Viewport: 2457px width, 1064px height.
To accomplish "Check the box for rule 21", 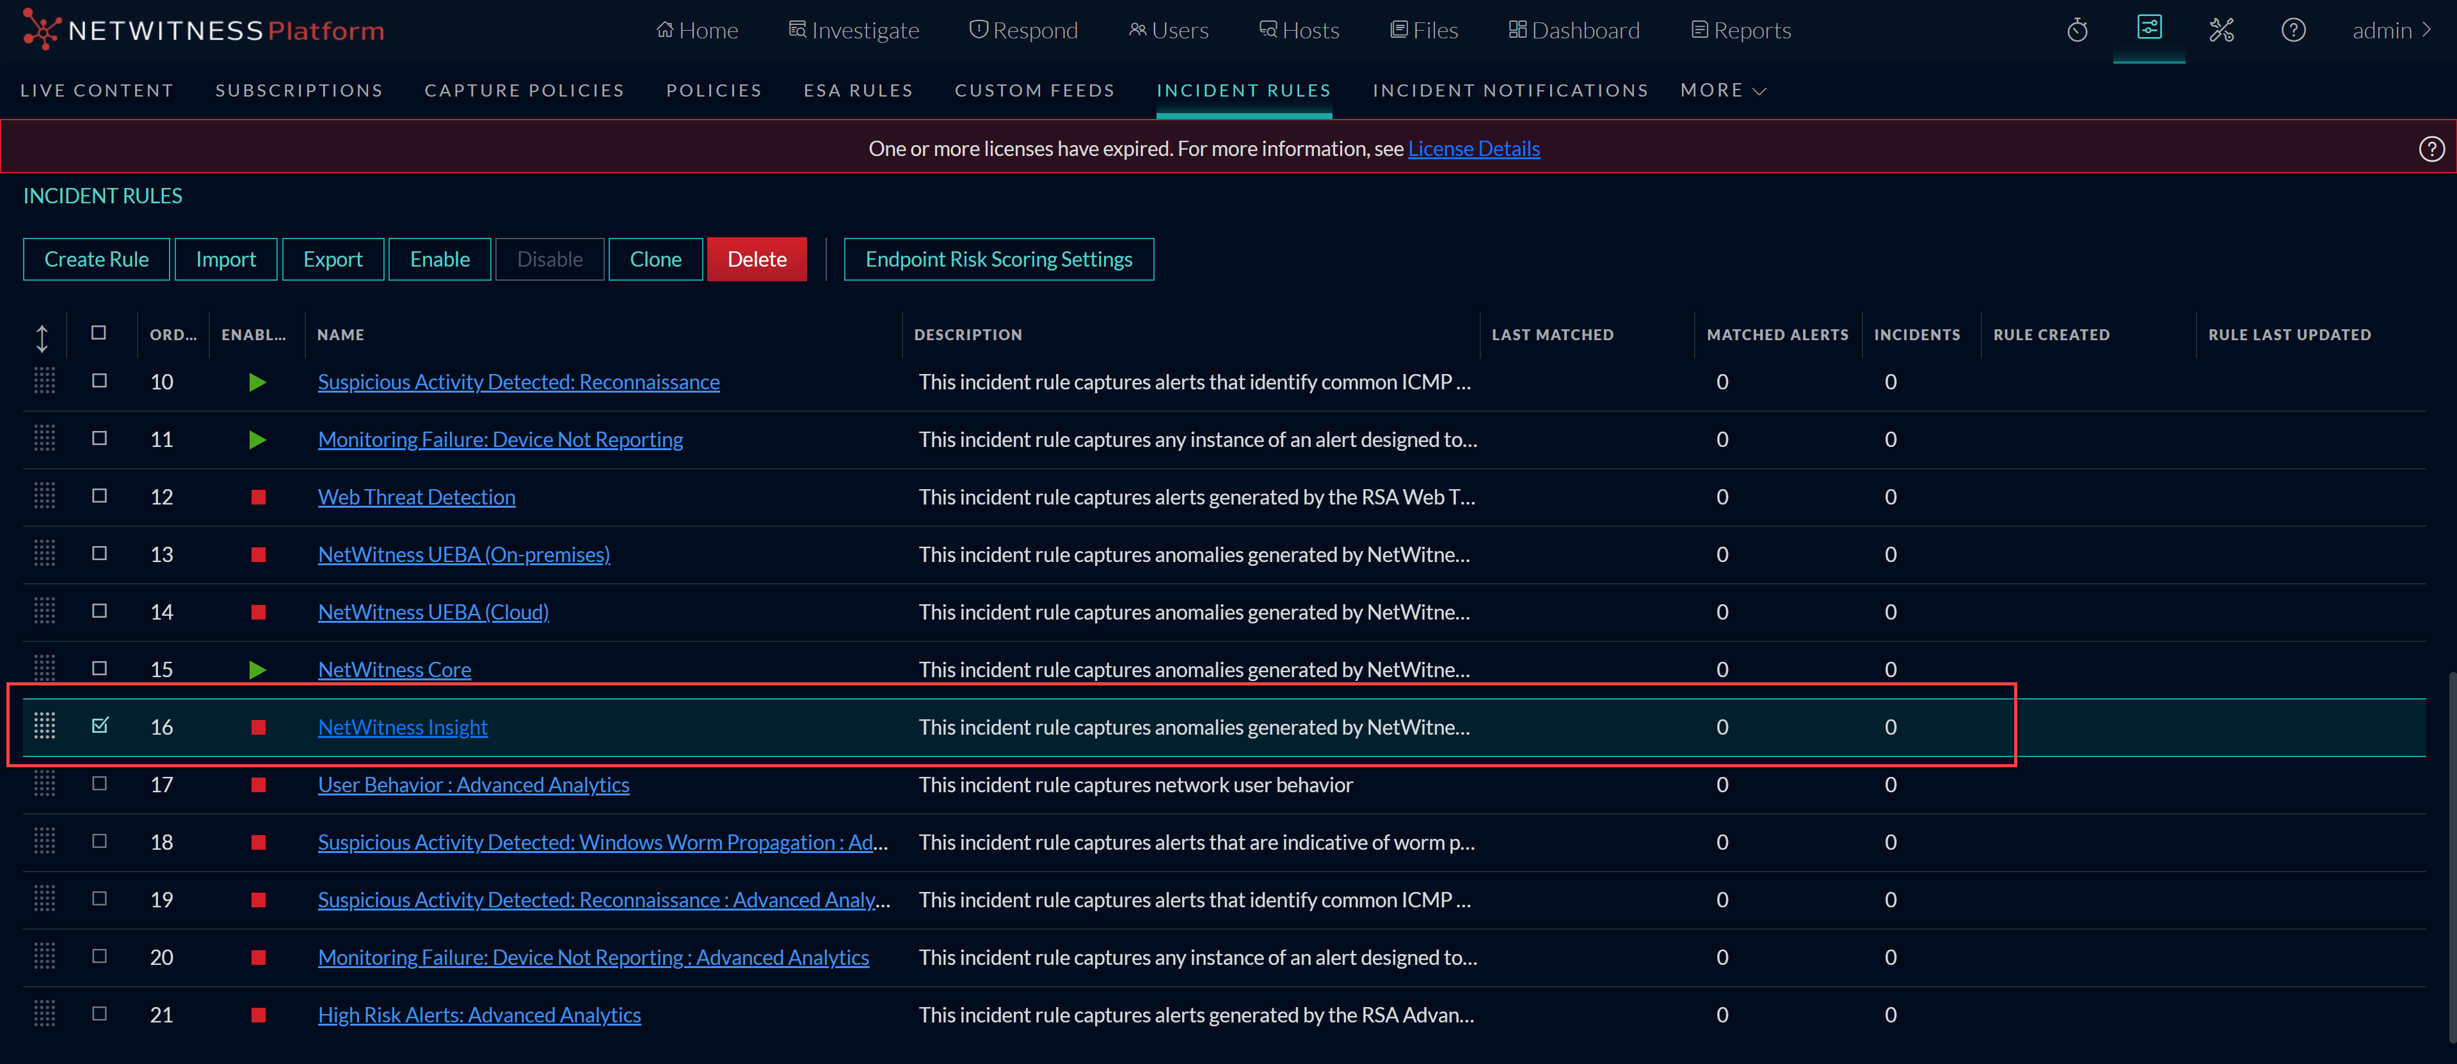I will tap(99, 1013).
